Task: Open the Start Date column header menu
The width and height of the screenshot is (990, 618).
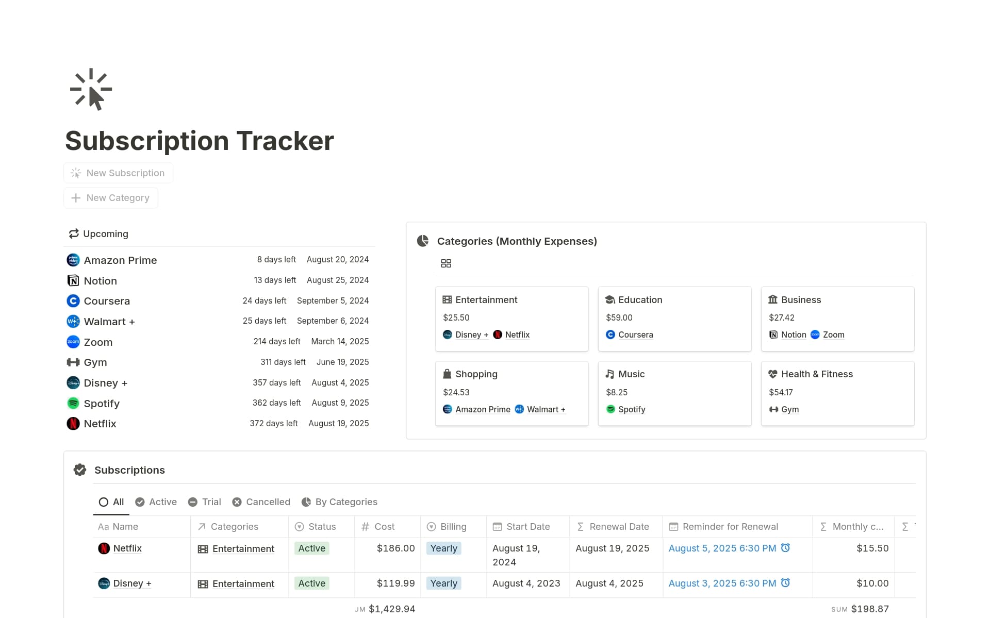Action: click(x=528, y=526)
